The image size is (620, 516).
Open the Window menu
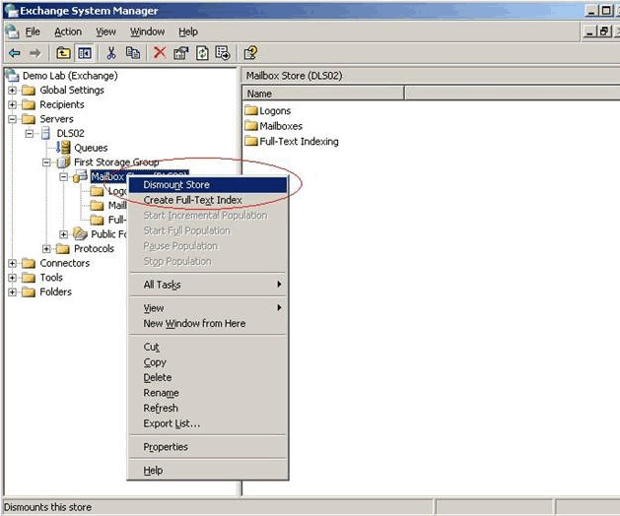coord(148,32)
